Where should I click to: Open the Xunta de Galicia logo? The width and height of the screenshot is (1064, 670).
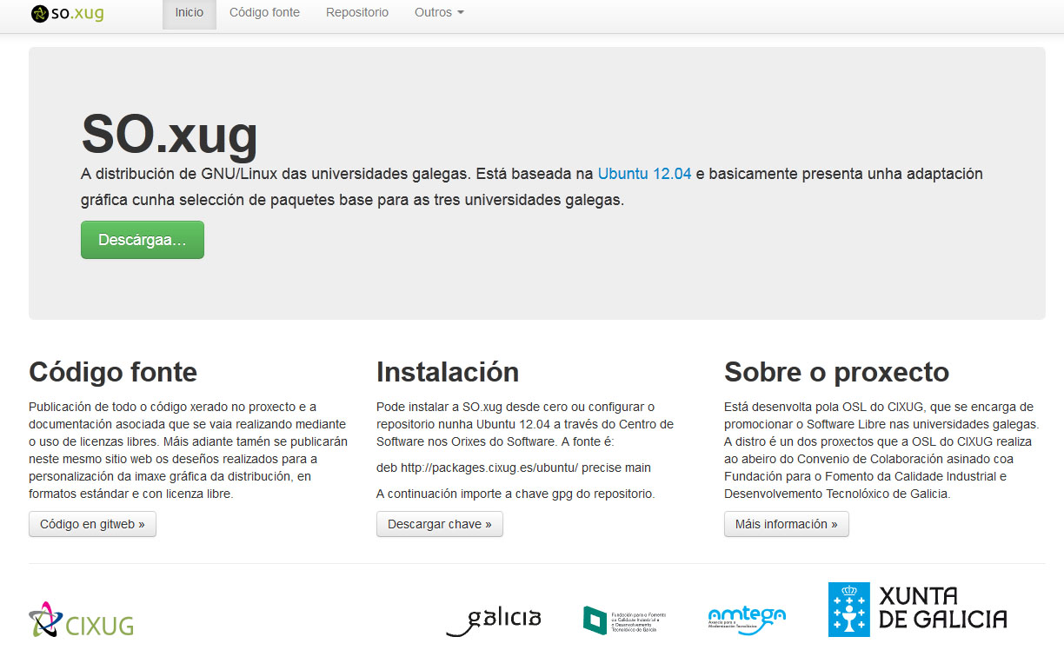917,609
